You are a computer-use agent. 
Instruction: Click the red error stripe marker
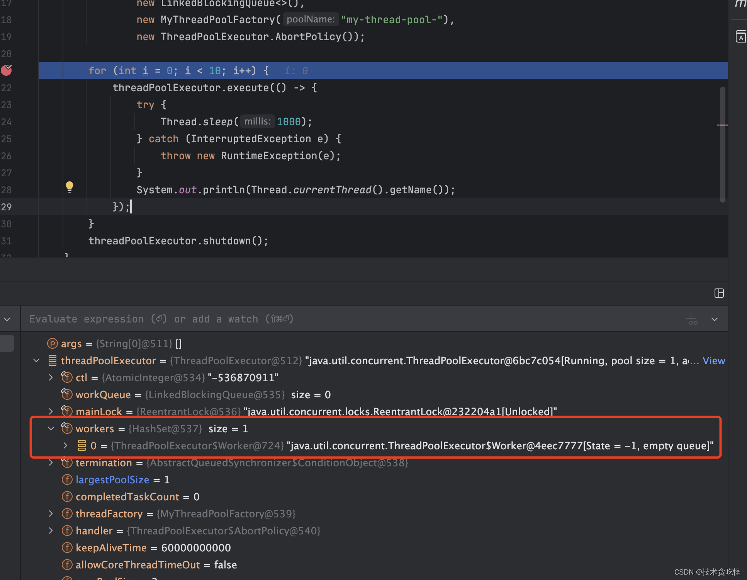pyautogui.click(x=722, y=125)
